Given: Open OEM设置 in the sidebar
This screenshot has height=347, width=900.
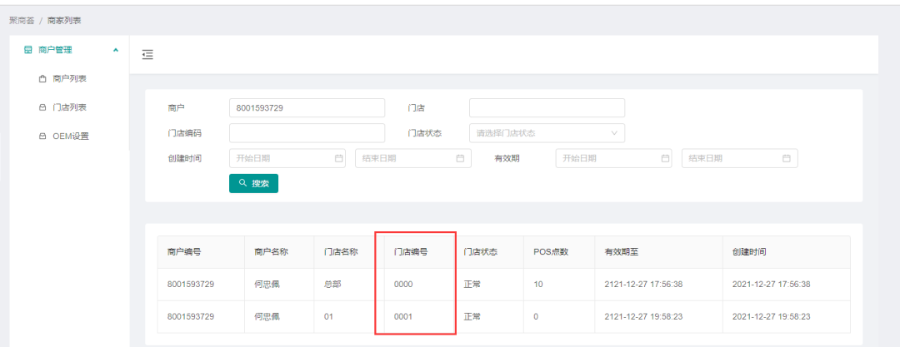Looking at the screenshot, I should [x=70, y=136].
